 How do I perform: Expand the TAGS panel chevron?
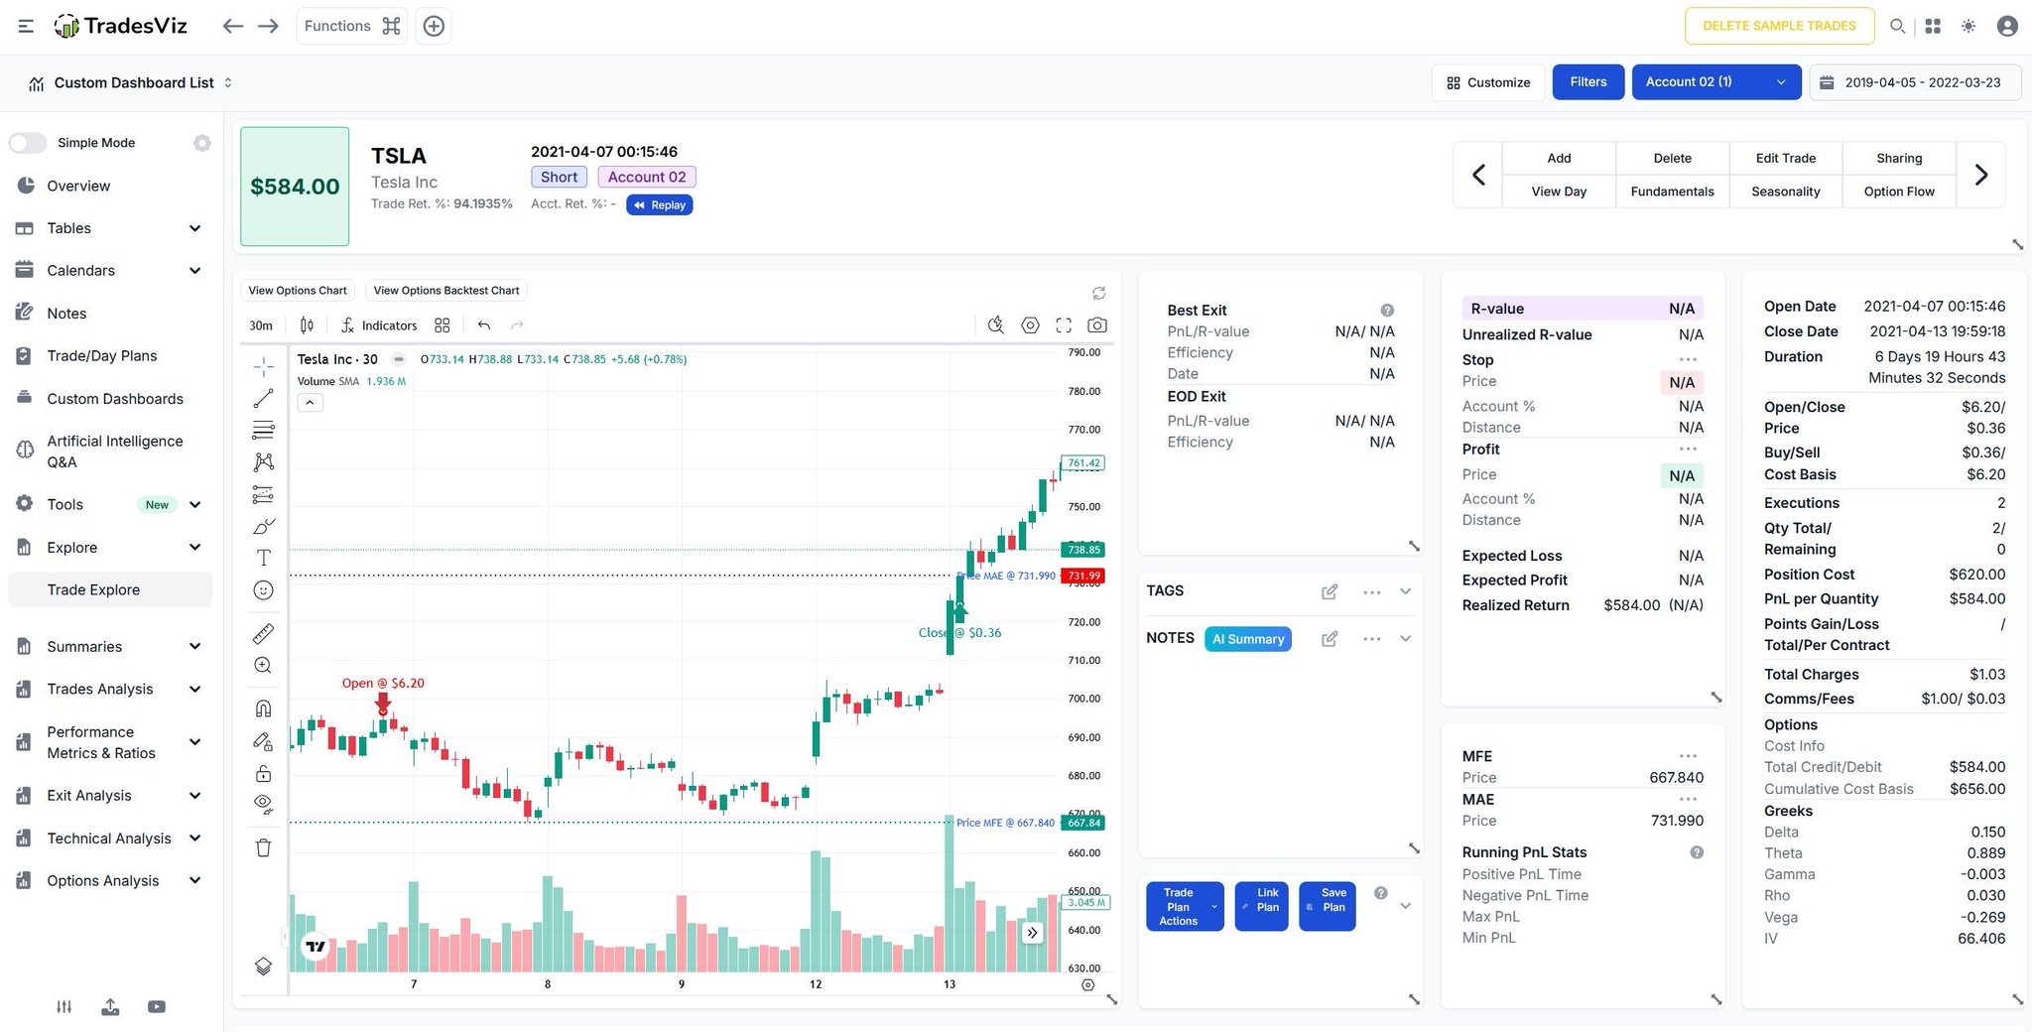pyautogui.click(x=1406, y=591)
